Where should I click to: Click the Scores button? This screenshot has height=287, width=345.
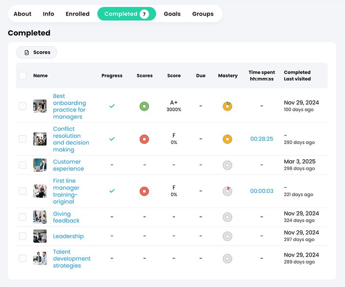(x=36, y=52)
